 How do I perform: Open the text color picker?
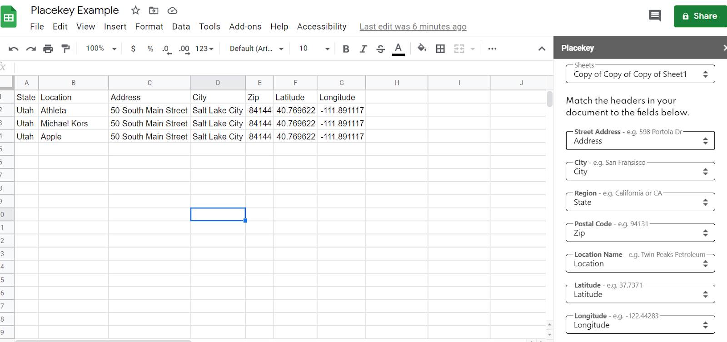click(398, 49)
